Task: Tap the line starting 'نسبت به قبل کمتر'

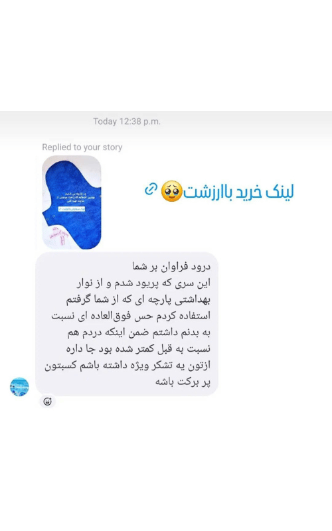Action: coord(138,349)
